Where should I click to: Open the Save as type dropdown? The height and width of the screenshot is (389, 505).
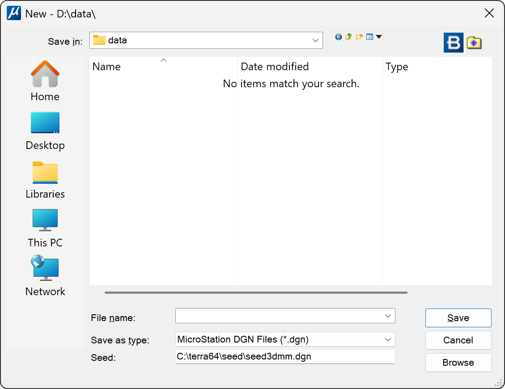[x=285, y=339]
